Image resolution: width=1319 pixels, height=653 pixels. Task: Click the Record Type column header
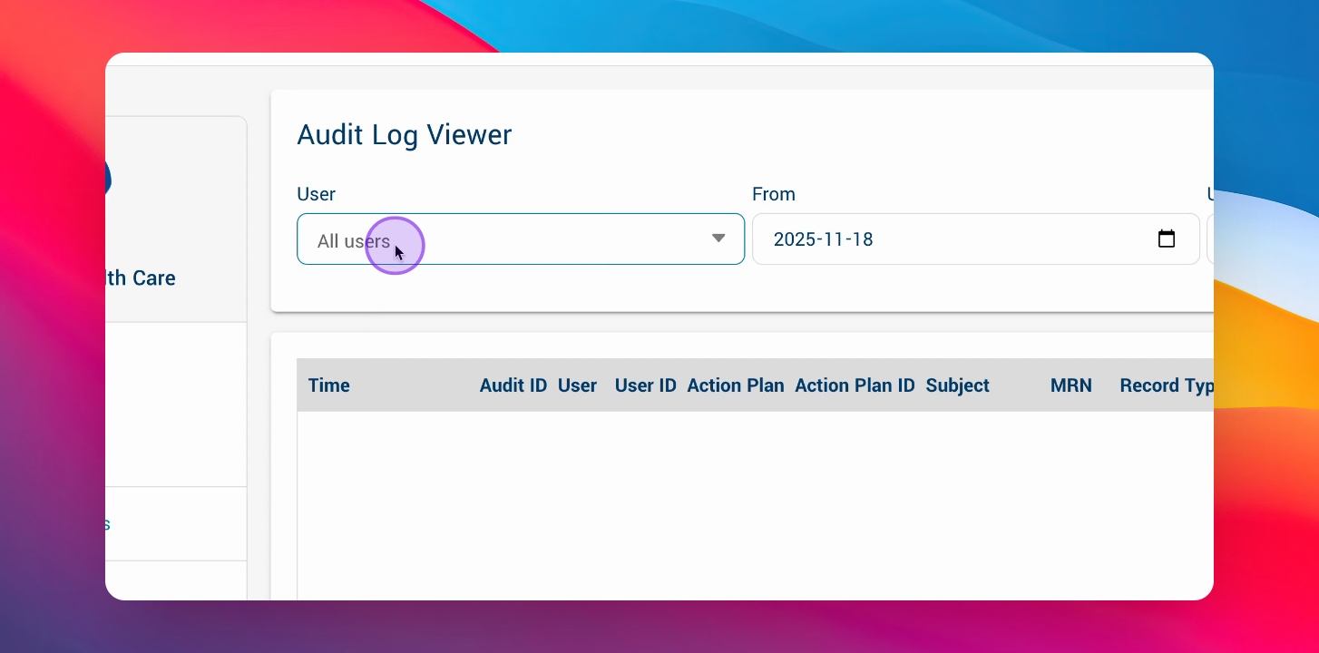point(1167,385)
